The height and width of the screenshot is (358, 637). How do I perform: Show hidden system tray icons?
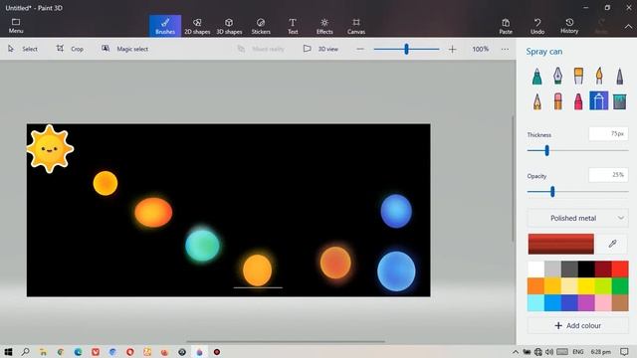pos(516,352)
